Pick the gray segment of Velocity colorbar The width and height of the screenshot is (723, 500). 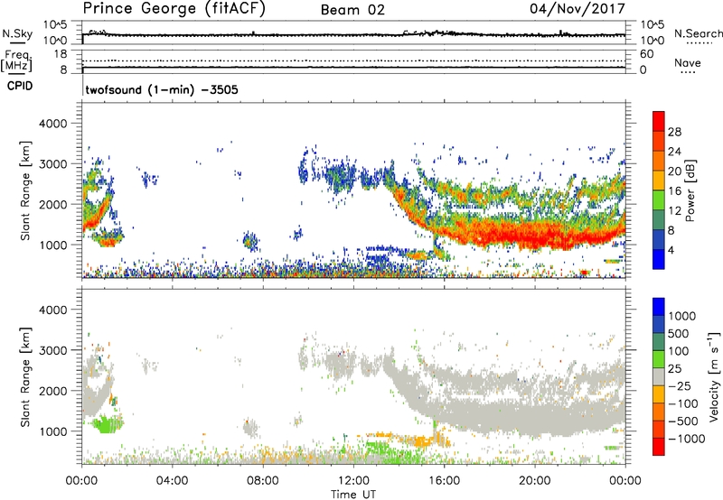coord(659,376)
